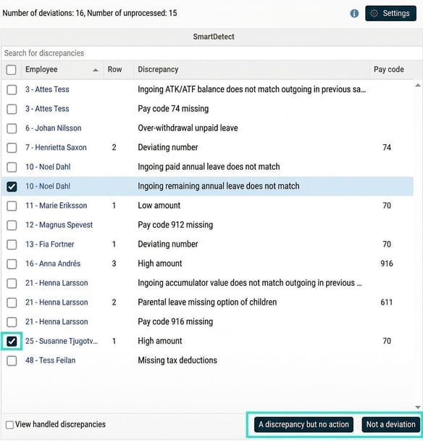423x441 pixels.
Task: Select 'Over-withdrawal unpaid leave' discrepancy text
Action: coord(188,128)
